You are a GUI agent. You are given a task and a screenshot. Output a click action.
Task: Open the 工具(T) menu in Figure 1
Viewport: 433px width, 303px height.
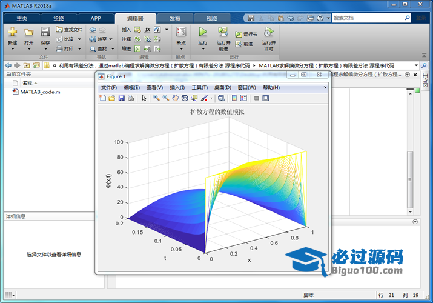click(199, 88)
